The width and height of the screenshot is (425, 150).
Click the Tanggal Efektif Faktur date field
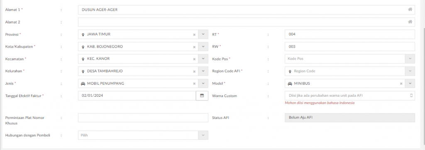(137, 95)
